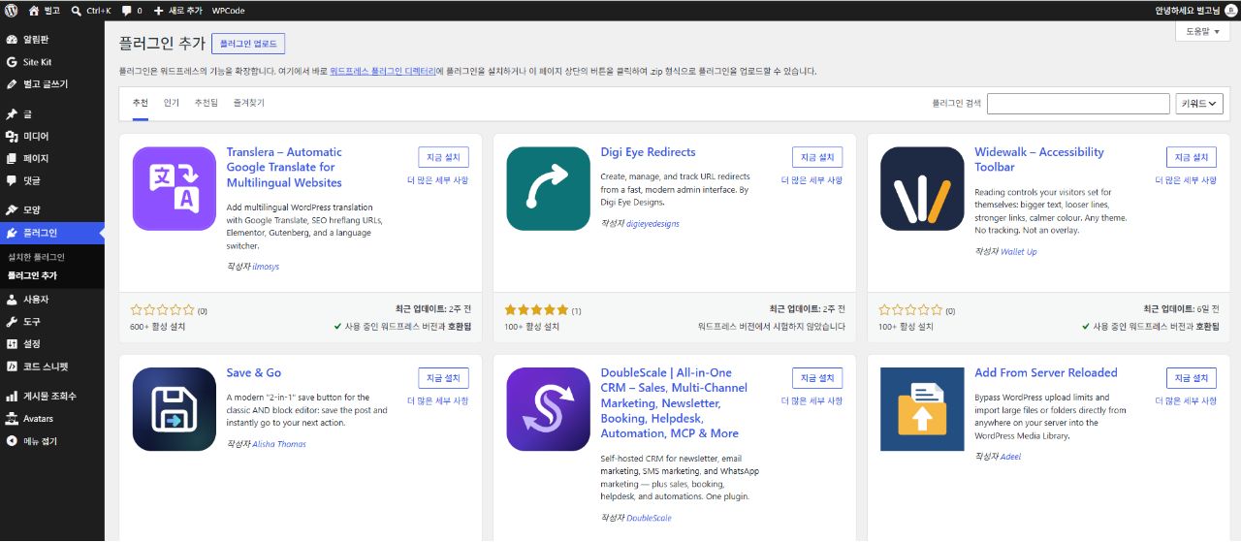
Task: Click the Widewalk plugin icon
Action: (x=922, y=189)
